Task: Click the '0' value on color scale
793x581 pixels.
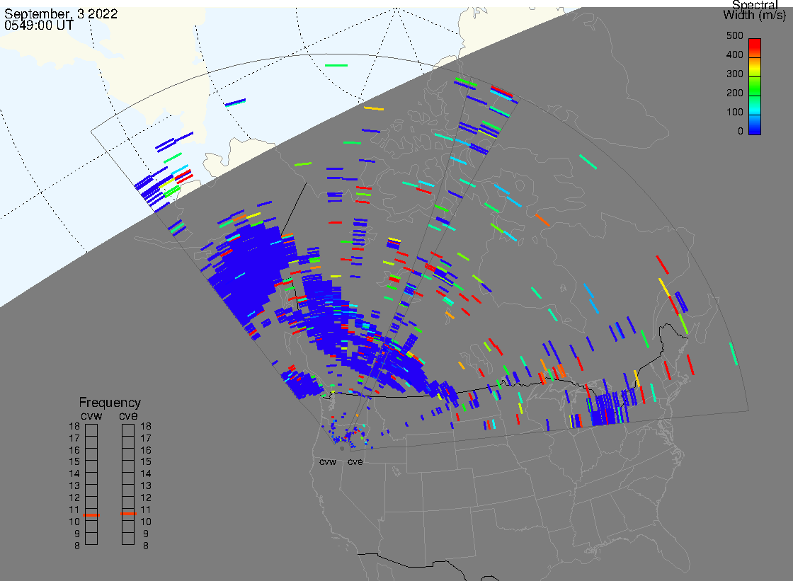Action: point(741,132)
